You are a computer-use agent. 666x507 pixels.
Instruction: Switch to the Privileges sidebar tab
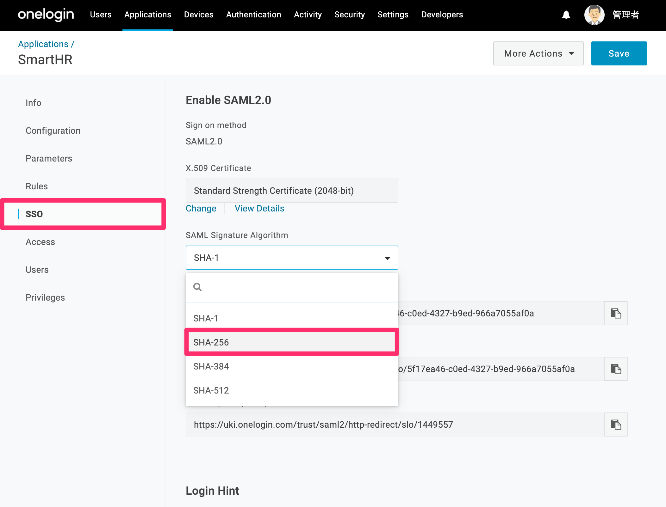45,297
